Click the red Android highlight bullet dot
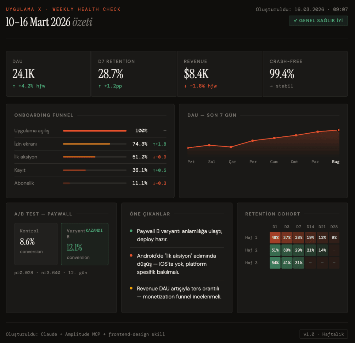This screenshot has height=343, width=355. (131, 255)
